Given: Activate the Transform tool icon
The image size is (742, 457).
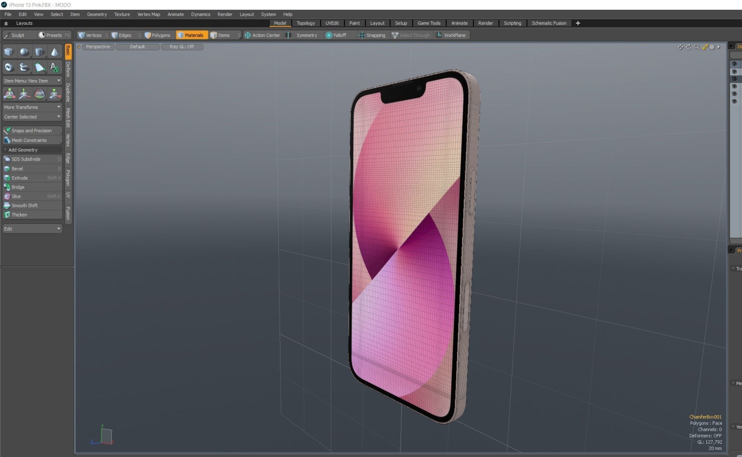Looking at the screenshot, I should [x=9, y=94].
